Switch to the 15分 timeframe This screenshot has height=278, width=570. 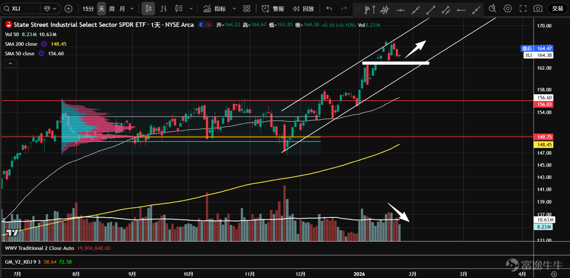pyautogui.click(x=88, y=9)
